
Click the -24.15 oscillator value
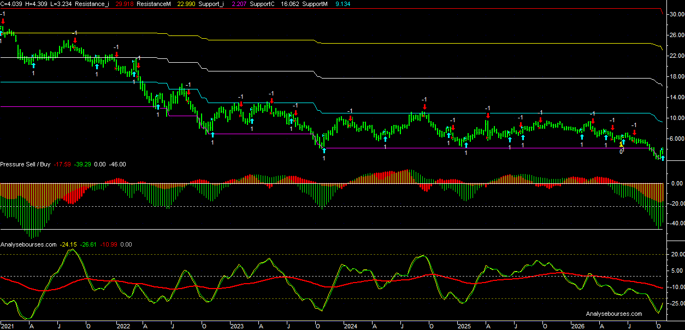tap(69, 244)
